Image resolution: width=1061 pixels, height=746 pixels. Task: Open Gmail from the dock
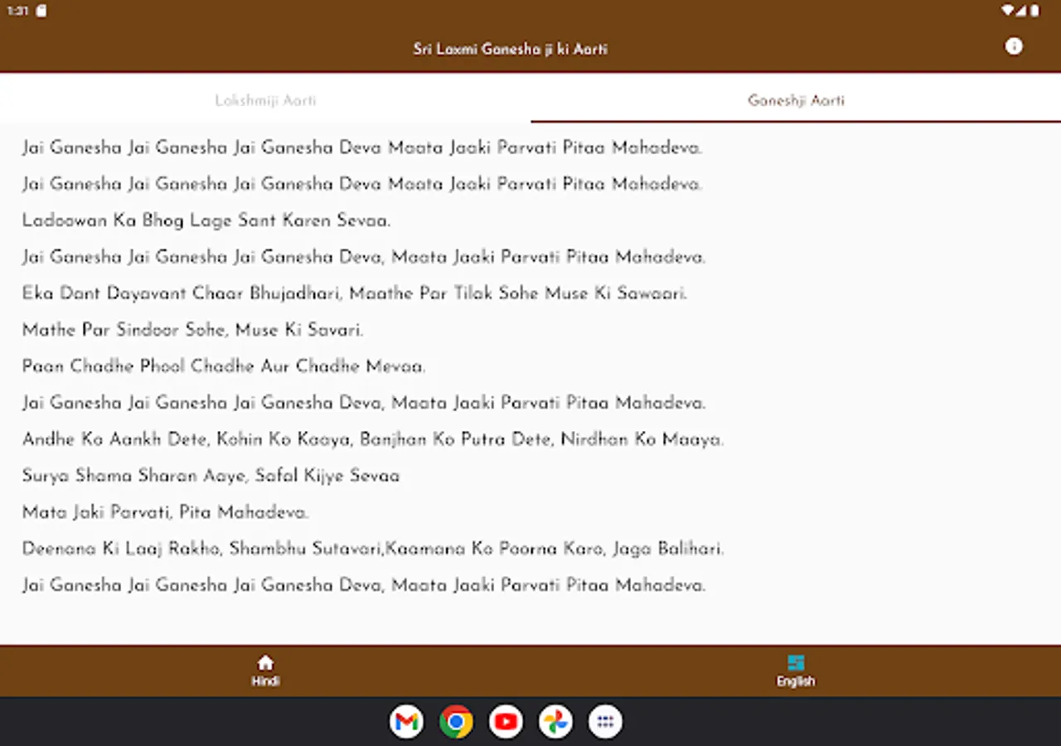[406, 721]
